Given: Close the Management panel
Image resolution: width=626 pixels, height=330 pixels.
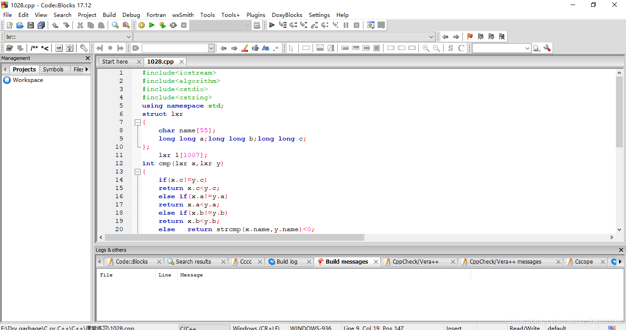Looking at the screenshot, I should point(88,58).
